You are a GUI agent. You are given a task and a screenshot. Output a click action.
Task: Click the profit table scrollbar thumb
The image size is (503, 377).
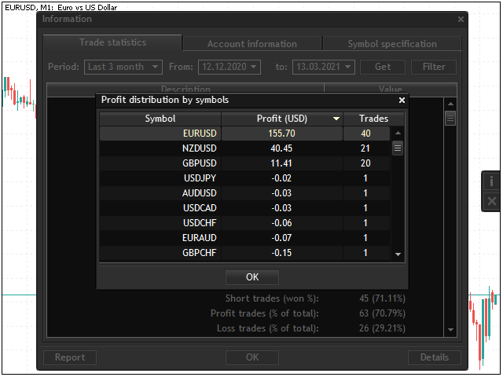click(398, 148)
